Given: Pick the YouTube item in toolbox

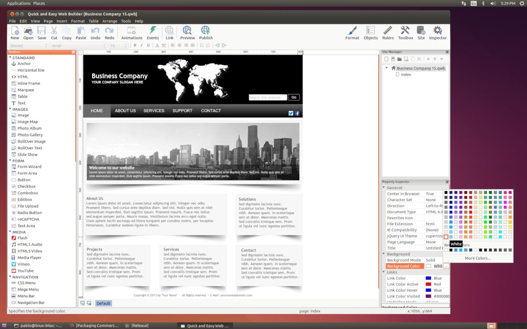Looking at the screenshot, I should [x=25, y=271].
